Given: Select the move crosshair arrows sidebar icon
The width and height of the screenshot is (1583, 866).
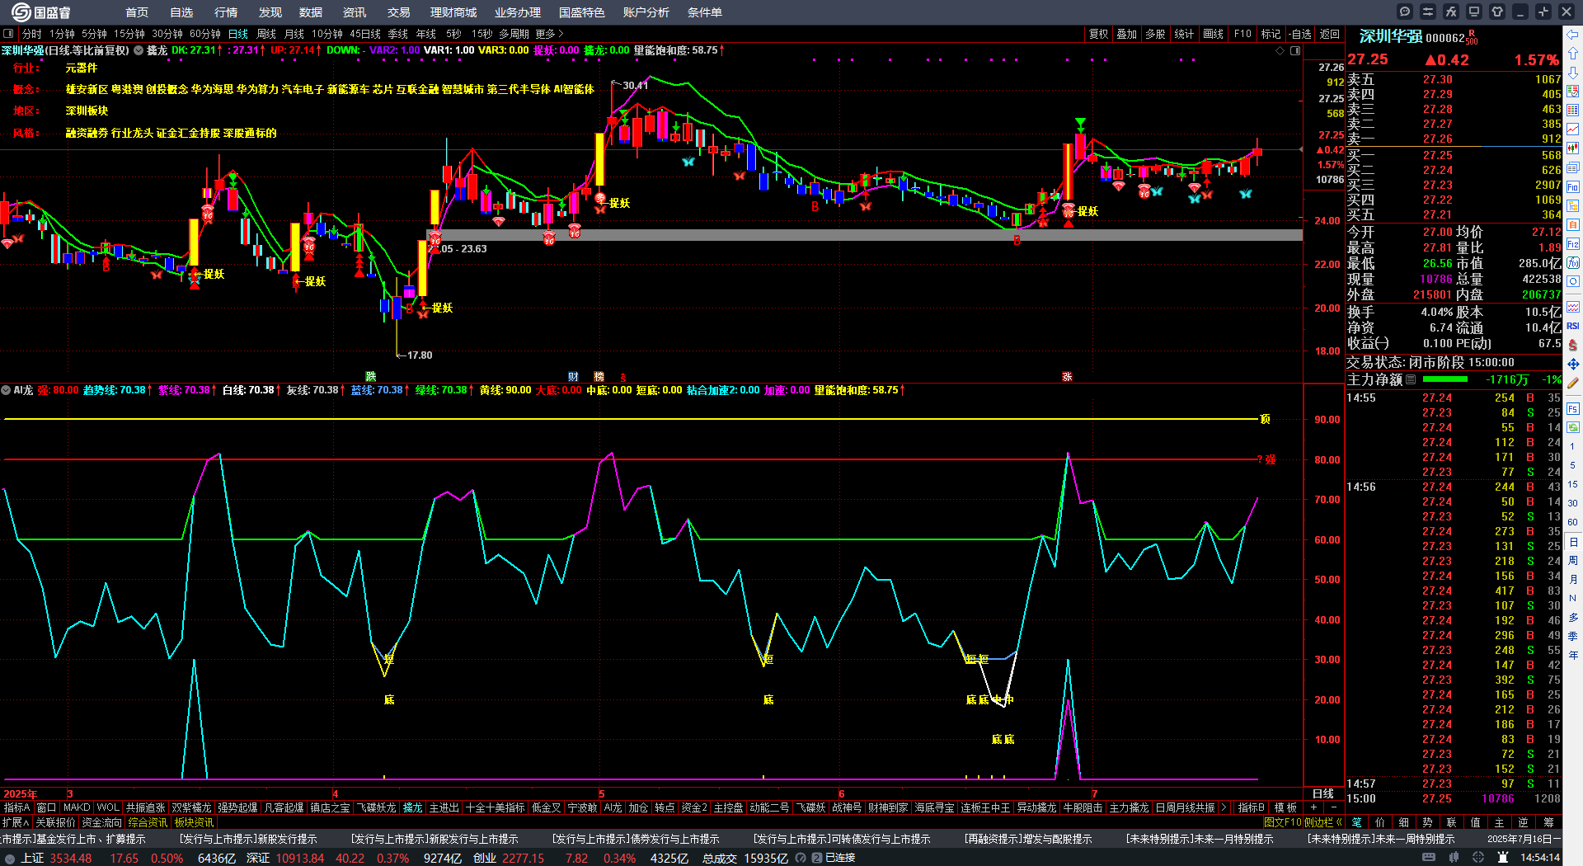Looking at the screenshot, I should (1573, 364).
